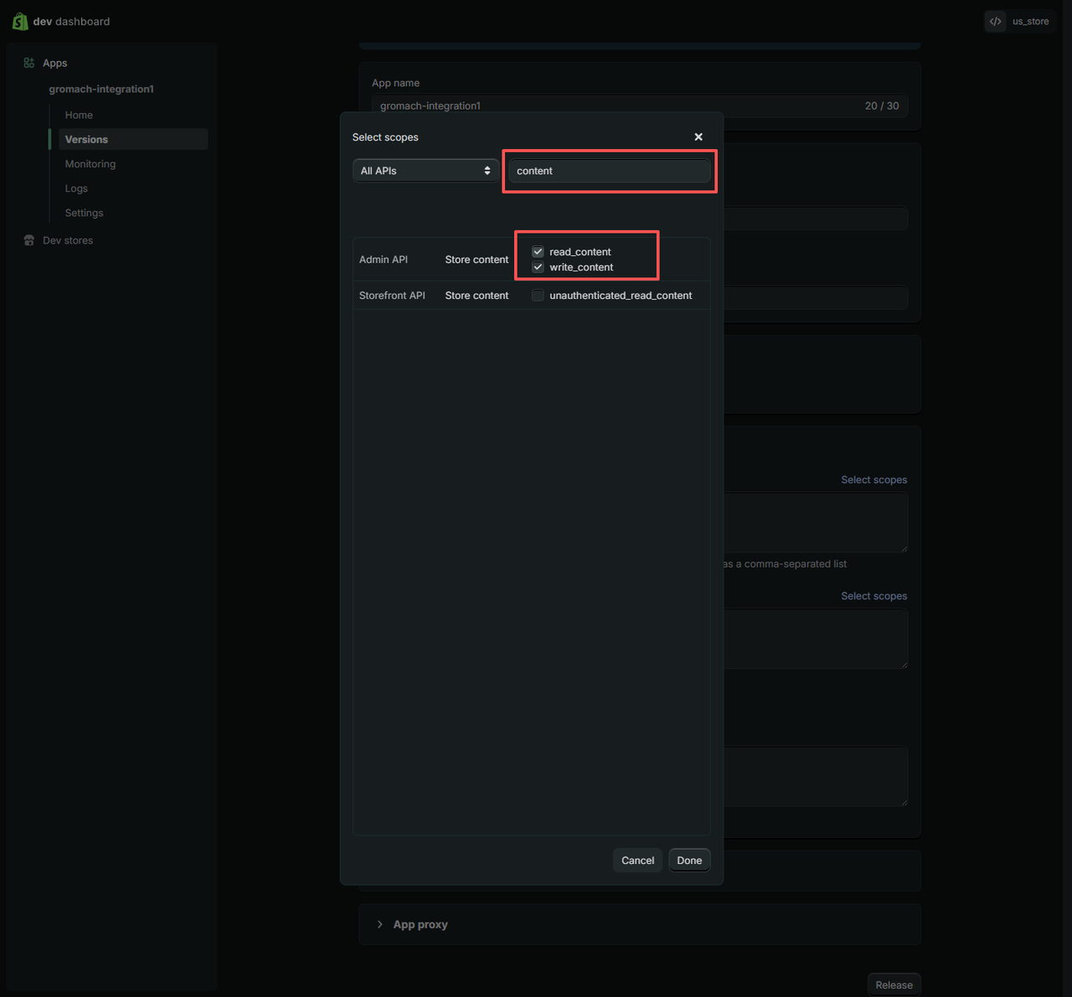Image resolution: width=1072 pixels, height=997 pixels.
Task: Click the Release button
Action: (894, 984)
